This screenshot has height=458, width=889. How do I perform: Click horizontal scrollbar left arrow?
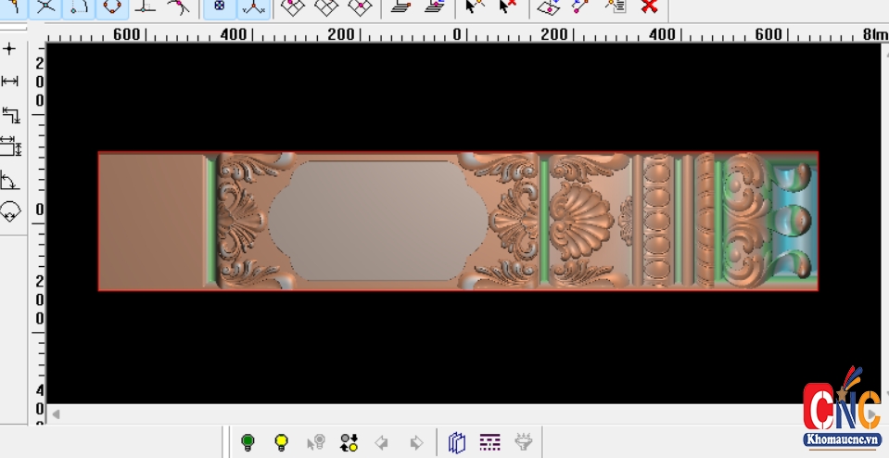[x=56, y=414]
